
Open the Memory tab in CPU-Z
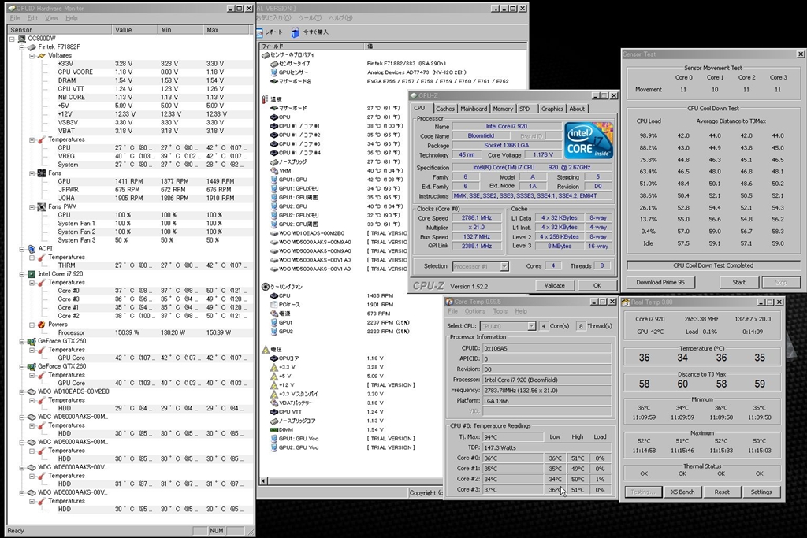click(x=502, y=109)
